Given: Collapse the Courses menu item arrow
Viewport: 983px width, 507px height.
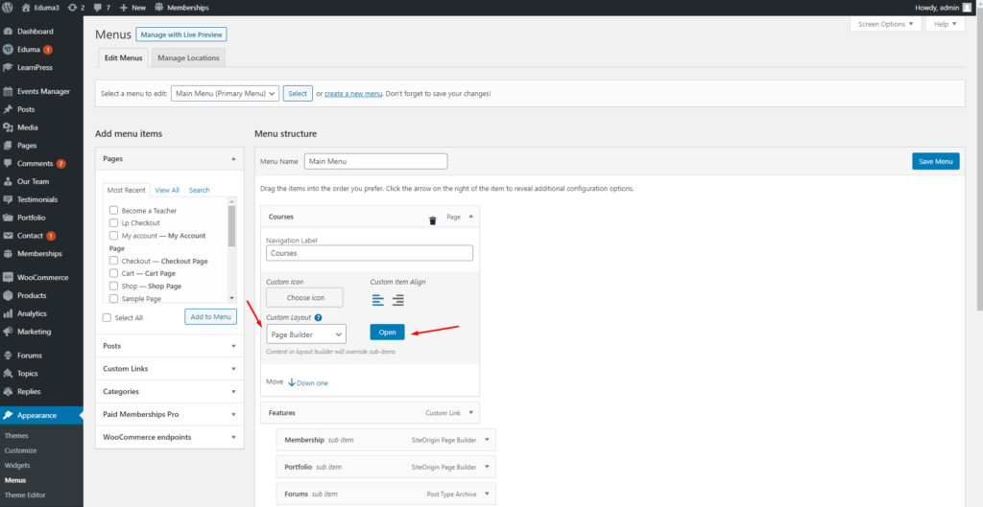Looking at the screenshot, I should [x=470, y=217].
